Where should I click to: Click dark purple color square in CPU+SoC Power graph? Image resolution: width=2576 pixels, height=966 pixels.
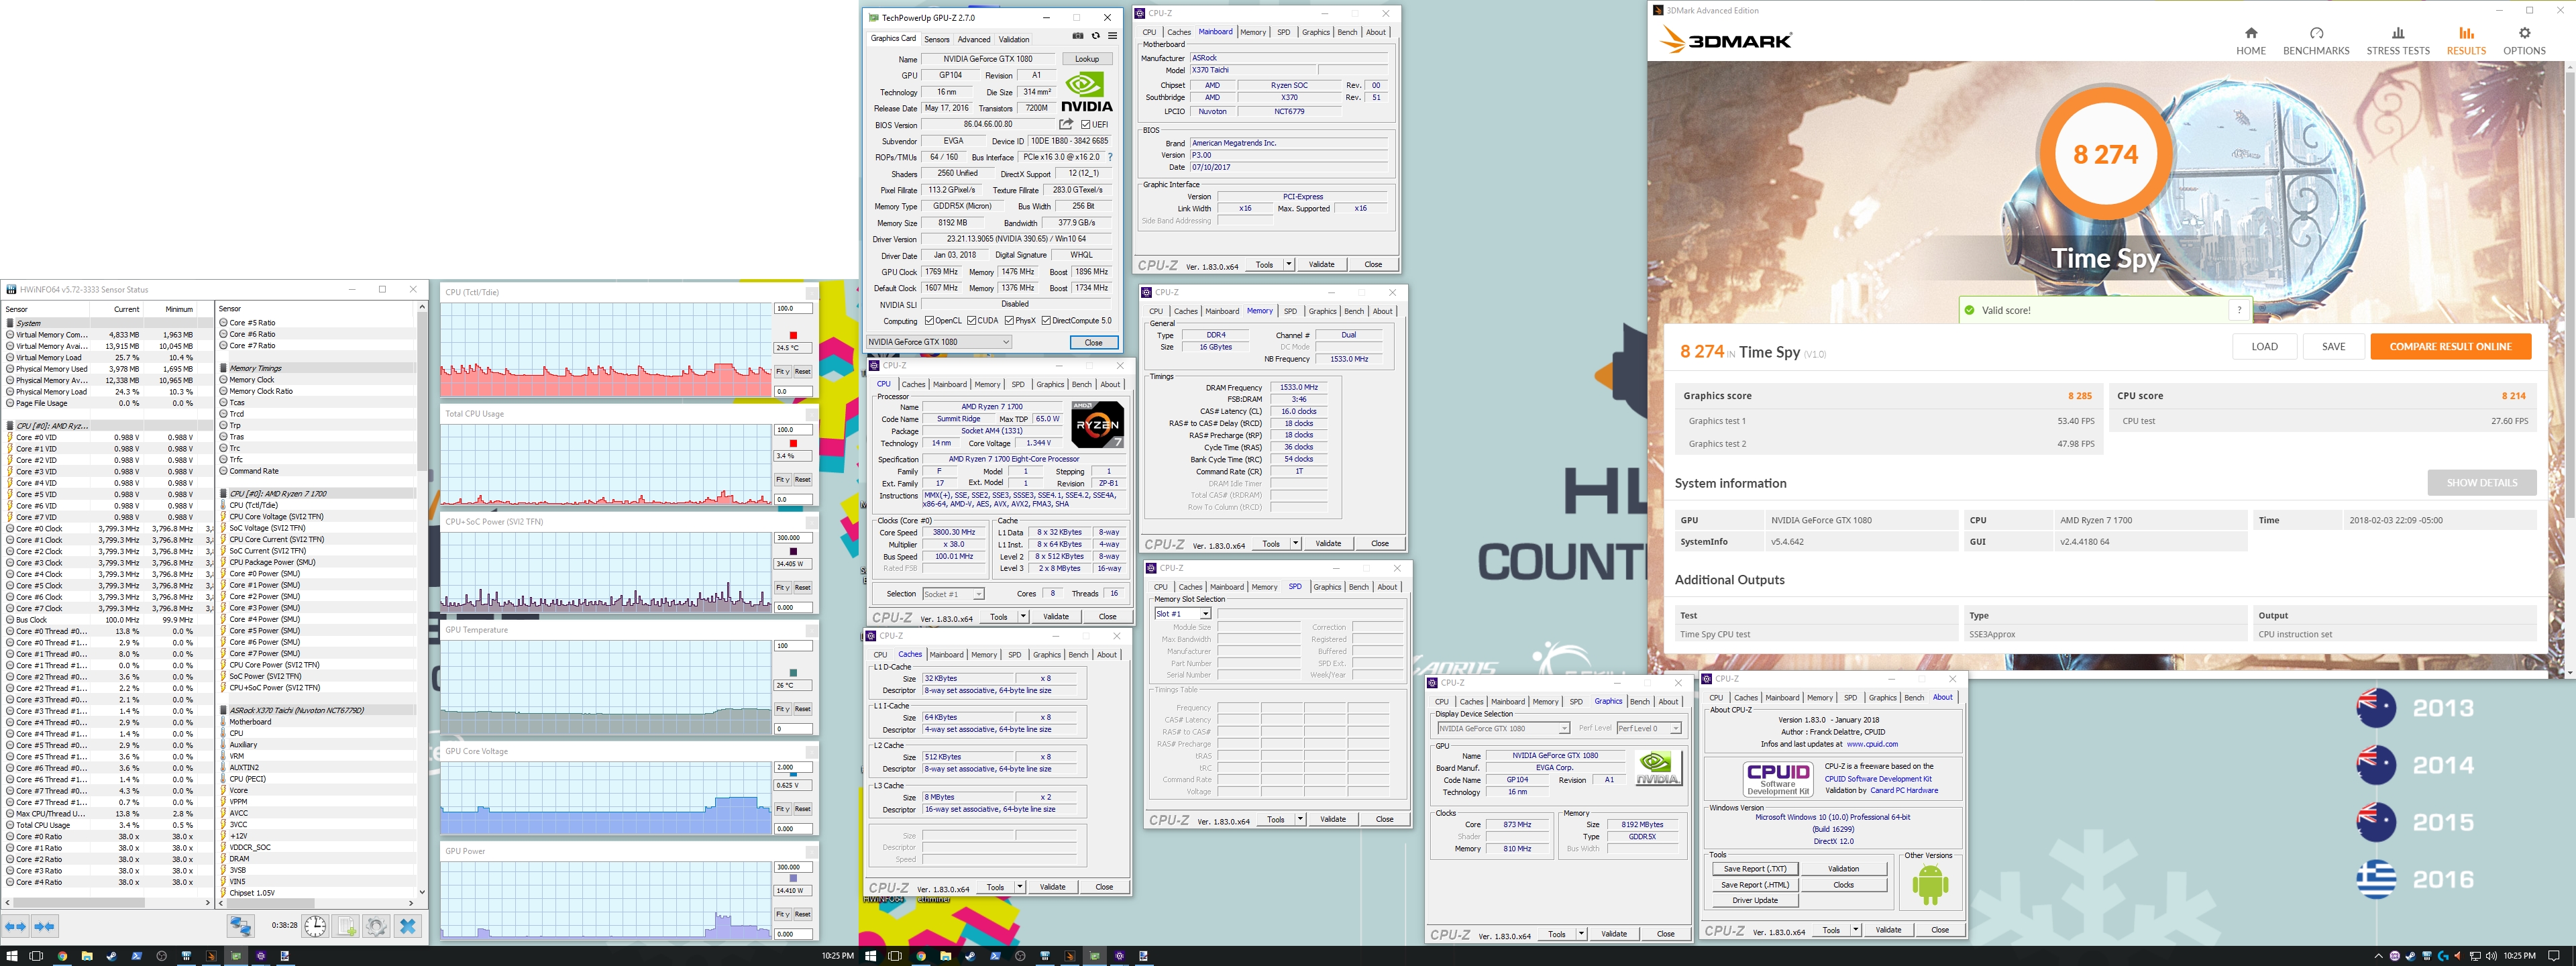(x=793, y=551)
